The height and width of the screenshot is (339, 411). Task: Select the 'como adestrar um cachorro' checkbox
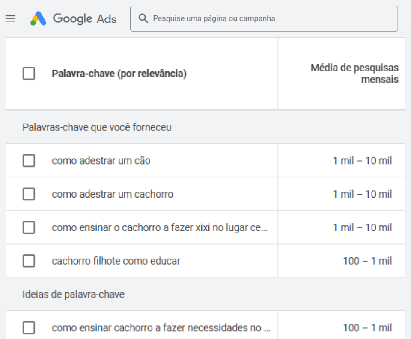(x=29, y=194)
